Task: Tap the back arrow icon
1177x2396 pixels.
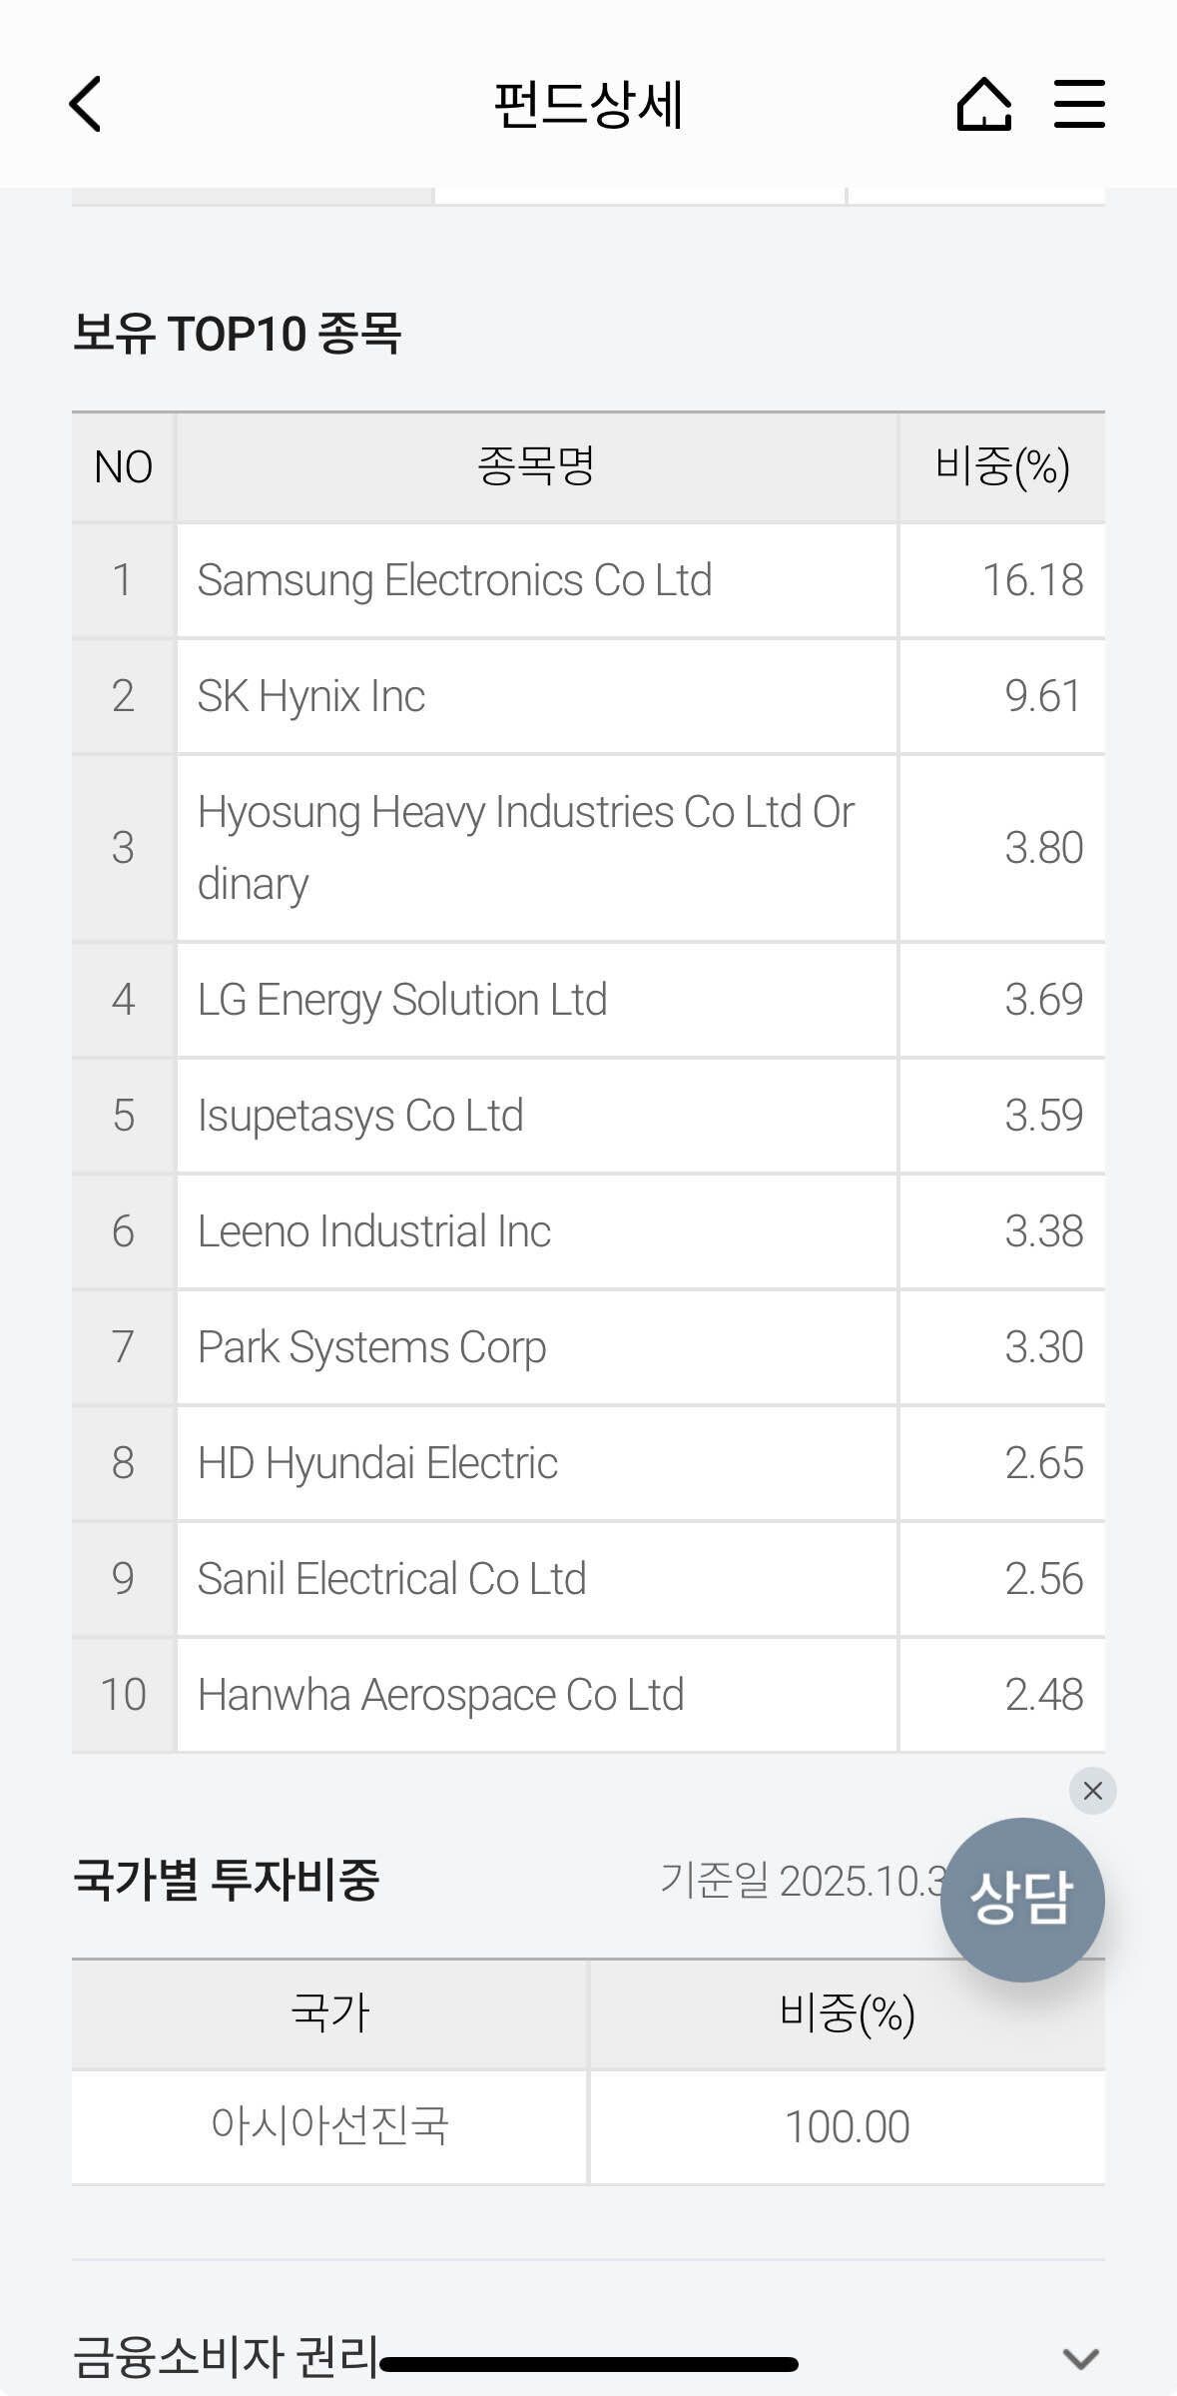Action: point(86,104)
